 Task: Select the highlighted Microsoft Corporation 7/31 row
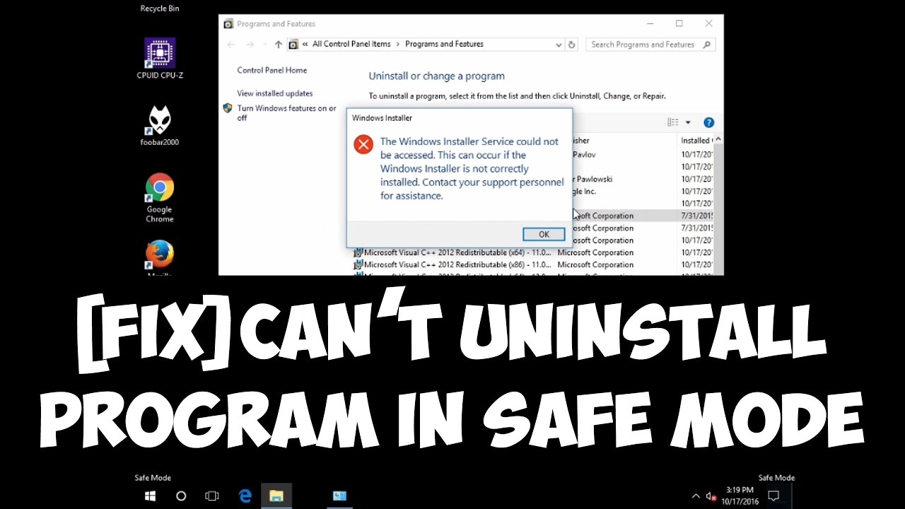tap(643, 216)
